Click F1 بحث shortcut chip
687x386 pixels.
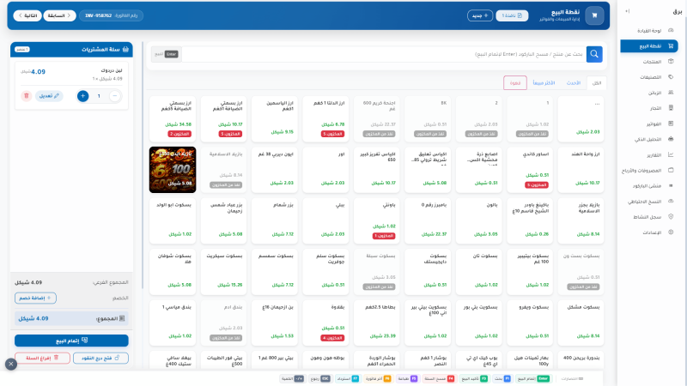tap(502, 378)
